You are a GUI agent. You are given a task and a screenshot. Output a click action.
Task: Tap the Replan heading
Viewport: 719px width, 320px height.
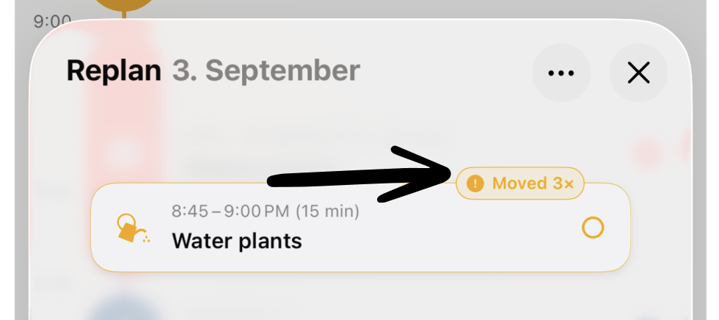pyautogui.click(x=114, y=71)
